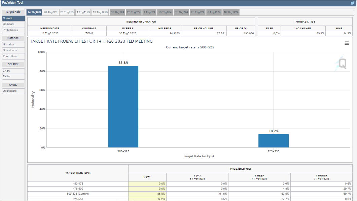Click the Twitter bird icon

click(352, 3)
